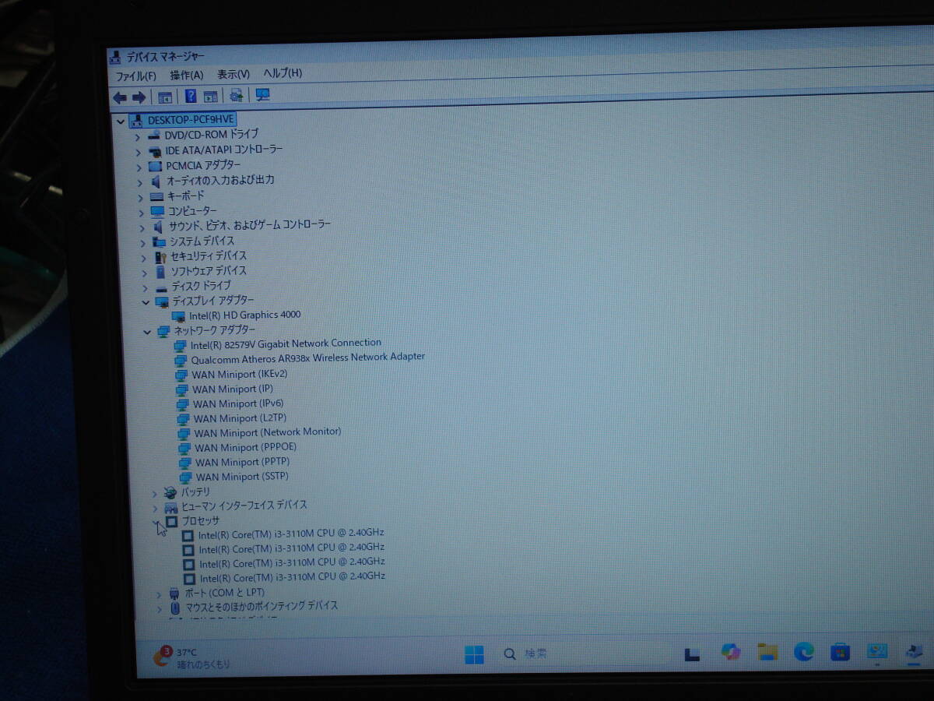
Task: Click the ディスプレイ アダプター monitor icon
Action: (162, 301)
